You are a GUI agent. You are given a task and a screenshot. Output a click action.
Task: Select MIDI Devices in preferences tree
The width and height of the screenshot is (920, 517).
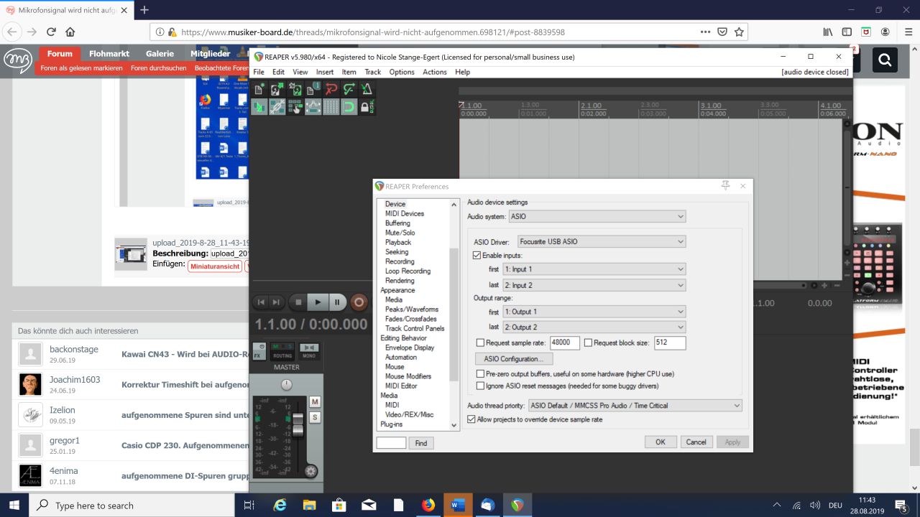click(x=405, y=214)
